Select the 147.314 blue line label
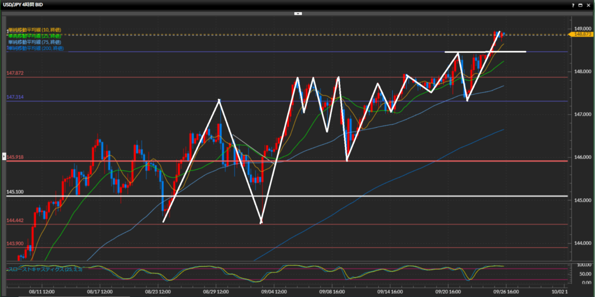This screenshot has height=297, width=595. 15,97
